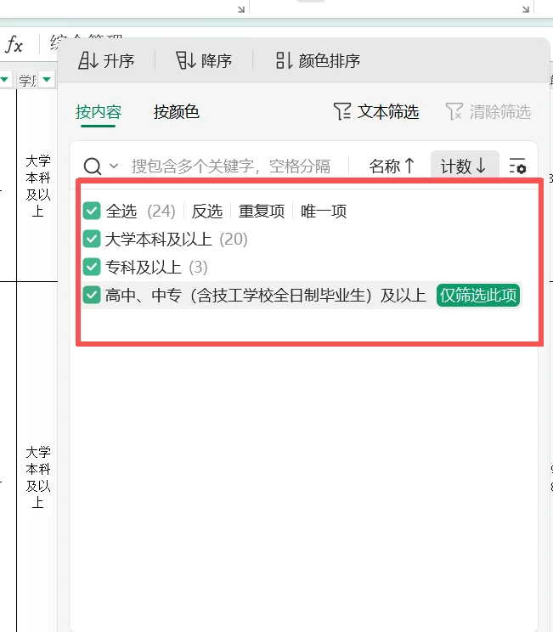This screenshot has height=632, width=553.
Task: Open filter dropdown arrow on 学历 column header
Action: [47, 79]
